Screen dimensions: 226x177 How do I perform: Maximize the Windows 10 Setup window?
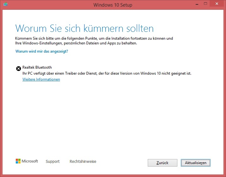tap(205, 4)
